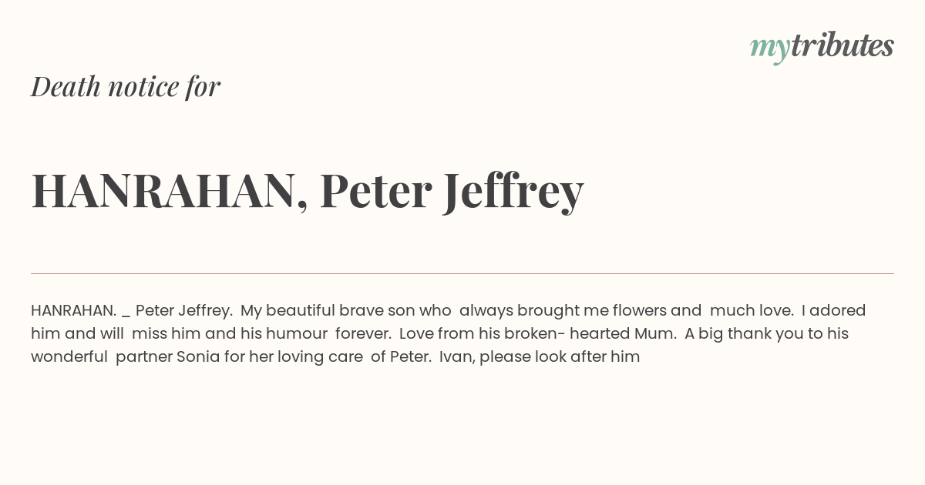Image resolution: width=925 pixels, height=485 pixels.
Task: Click the name "Sonia" in the paragraph
Action: (198, 357)
